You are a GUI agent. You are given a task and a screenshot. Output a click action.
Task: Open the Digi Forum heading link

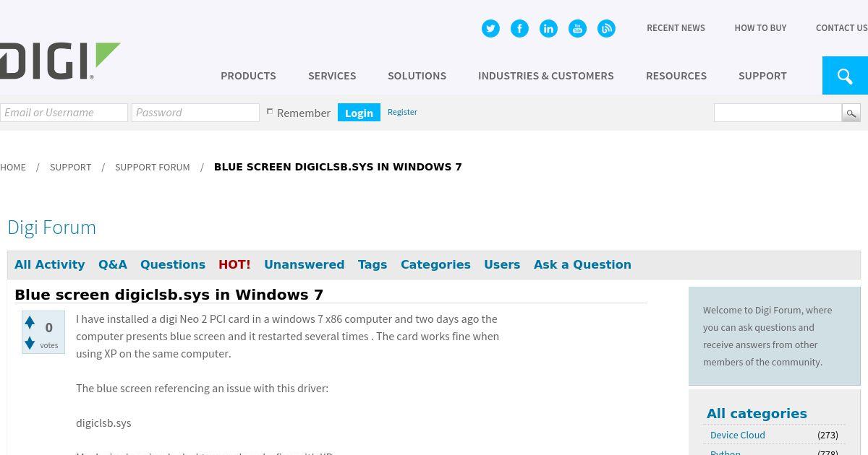click(x=51, y=227)
